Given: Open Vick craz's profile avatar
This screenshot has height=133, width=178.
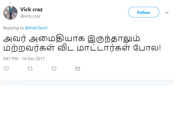Looking at the screenshot, I should (10, 13).
